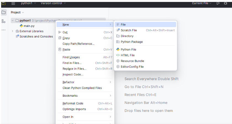Open the main hamburger menu
The height and width of the screenshot is (124, 232).
[13, 3]
